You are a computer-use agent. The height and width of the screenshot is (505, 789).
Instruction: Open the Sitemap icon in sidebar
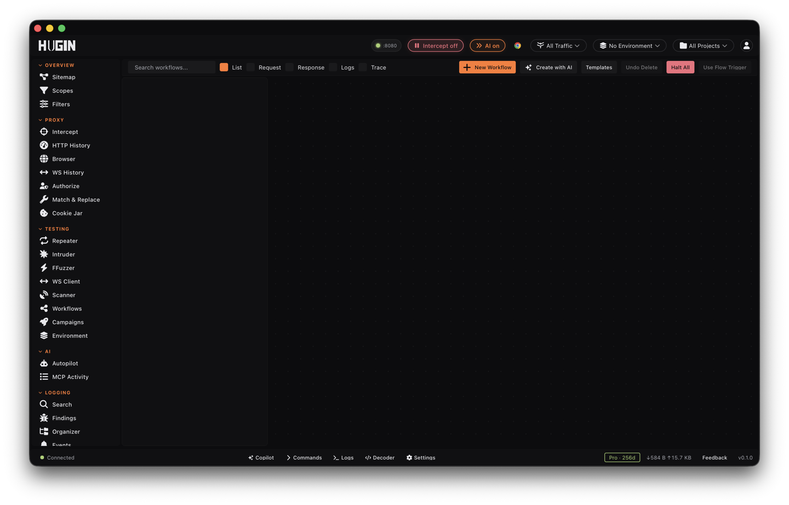click(x=44, y=77)
